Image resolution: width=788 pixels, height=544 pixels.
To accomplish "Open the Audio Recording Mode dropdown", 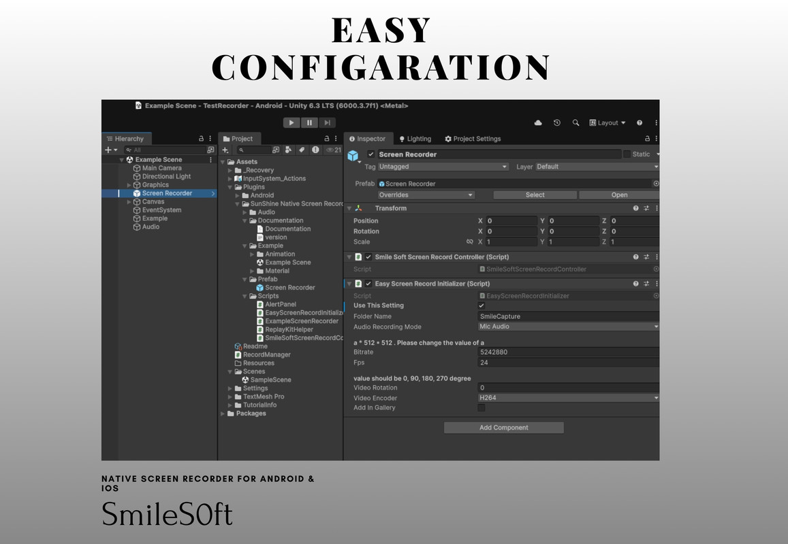I will pyautogui.click(x=568, y=327).
